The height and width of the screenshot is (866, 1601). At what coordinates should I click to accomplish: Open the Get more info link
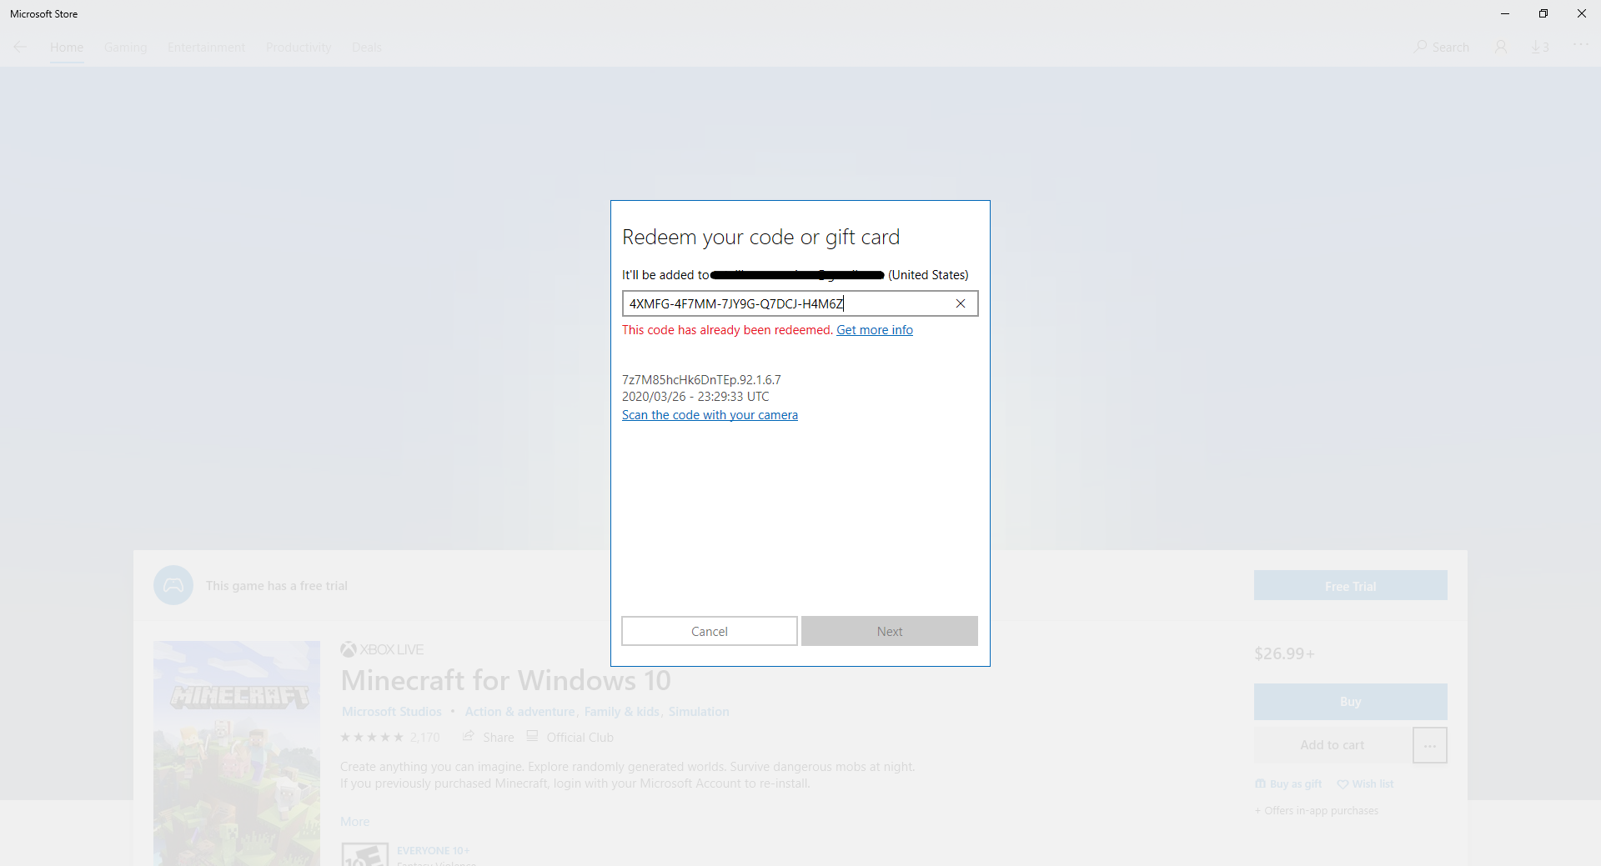[875, 330]
